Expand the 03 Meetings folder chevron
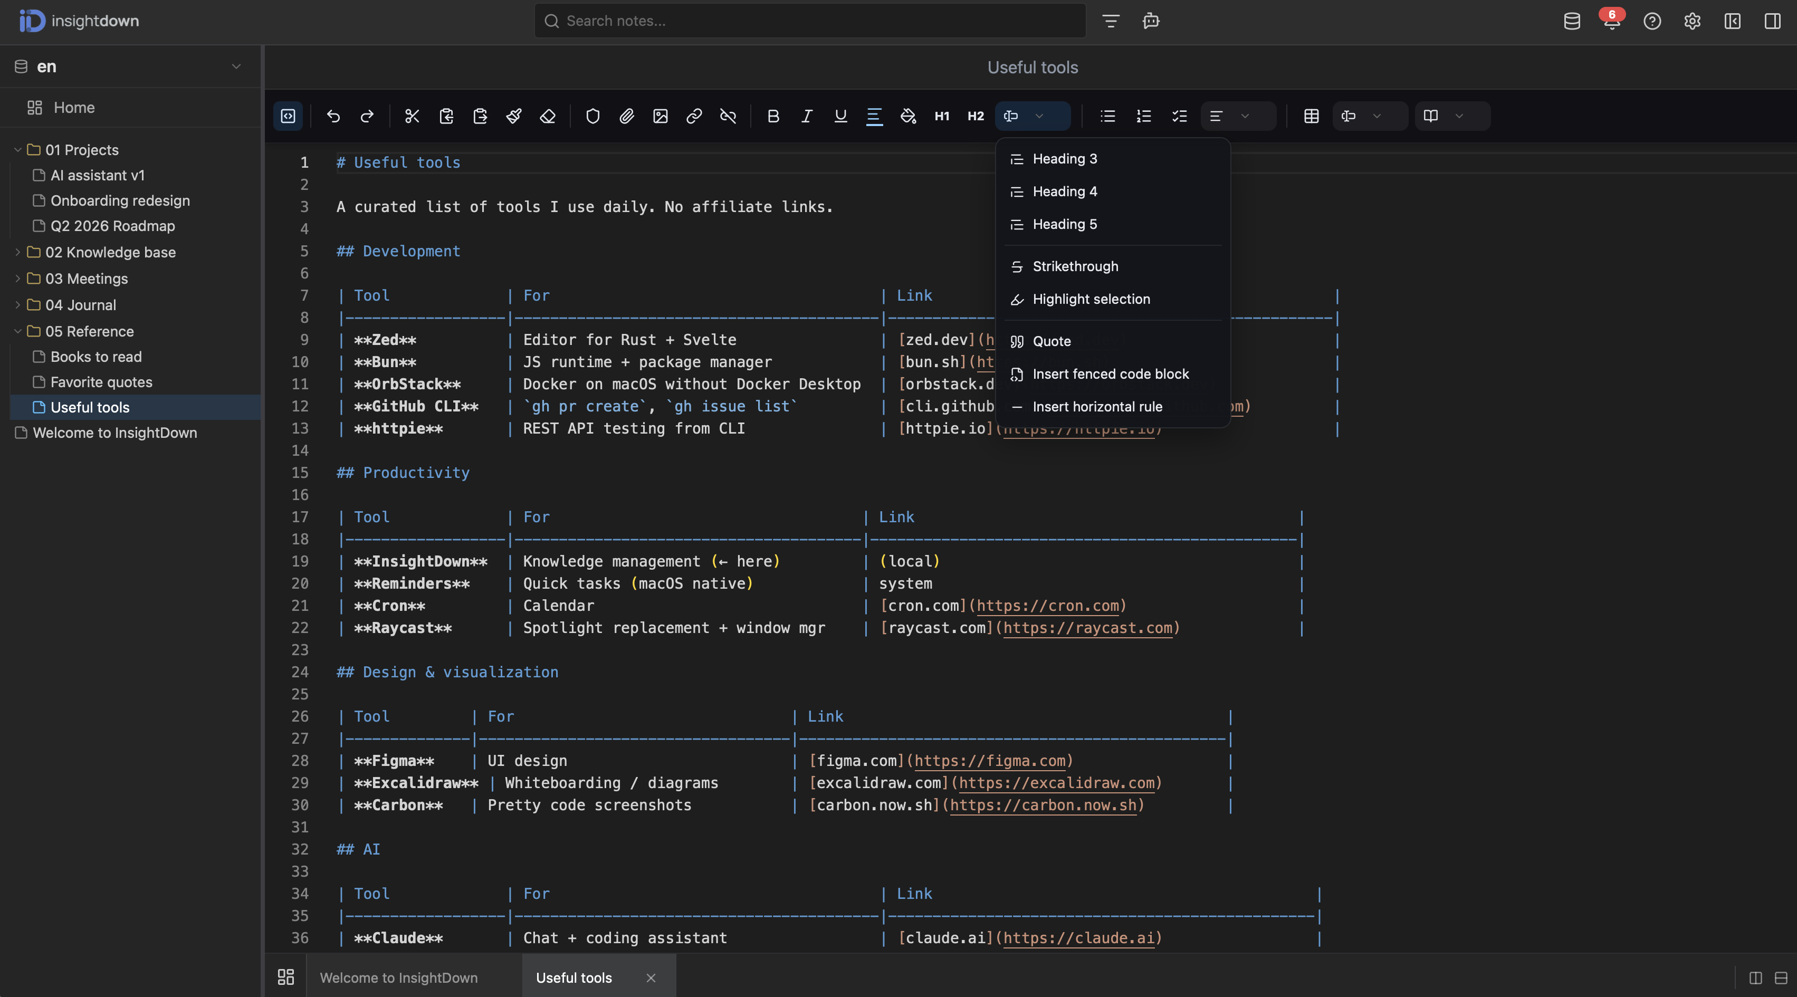 [x=17, y=279]
